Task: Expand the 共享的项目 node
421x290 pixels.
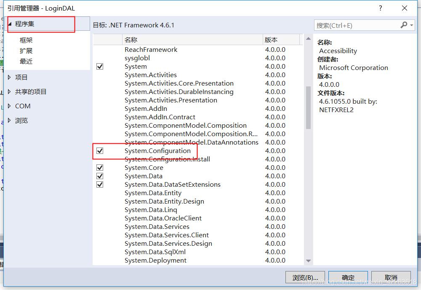Action: pyautogui.click(x=9, y=91)
